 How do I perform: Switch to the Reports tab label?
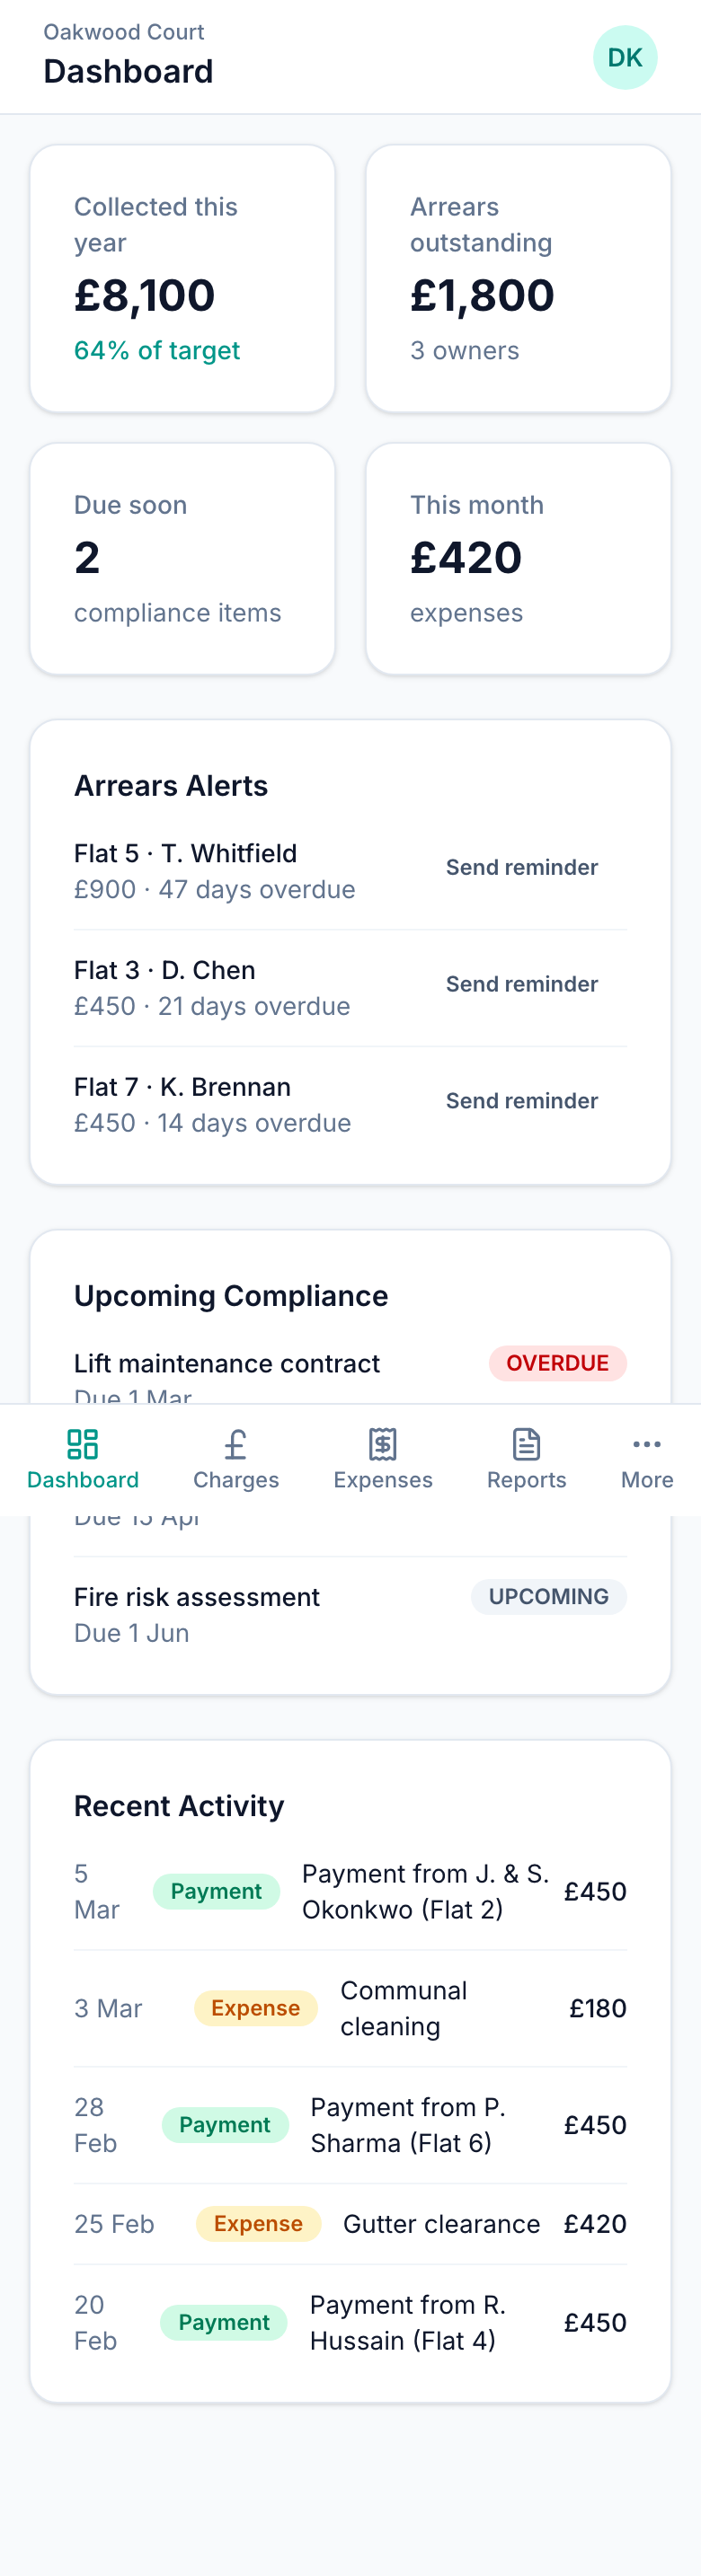(526, 1480)
